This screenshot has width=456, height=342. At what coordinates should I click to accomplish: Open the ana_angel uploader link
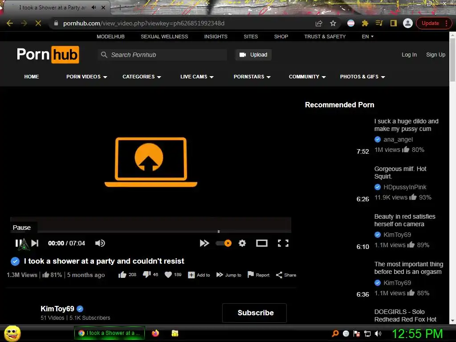(x=398, y=139)
